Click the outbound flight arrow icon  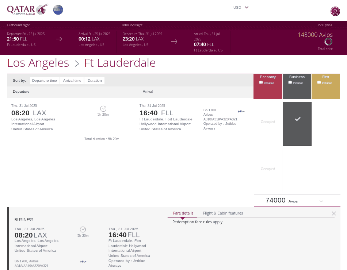pyautogui.click(x=59, y=39)
